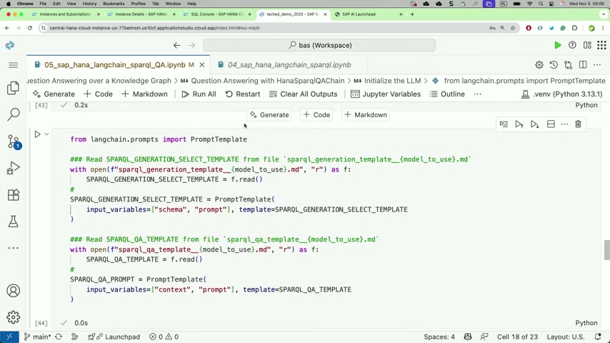Image resolution: width=610 pixels, height=343 pixels.
Task: Open the Extensions view
Action: pyautogui.click(x=14, y=194)
